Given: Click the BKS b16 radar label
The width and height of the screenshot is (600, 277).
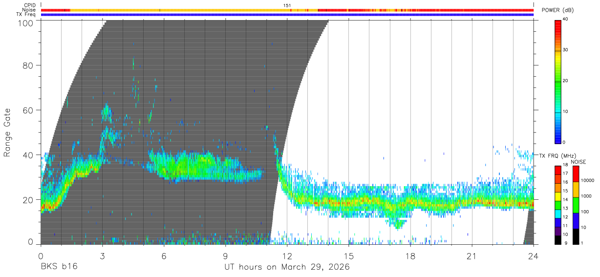Looking at the screenshot, I should coord(59,267).
